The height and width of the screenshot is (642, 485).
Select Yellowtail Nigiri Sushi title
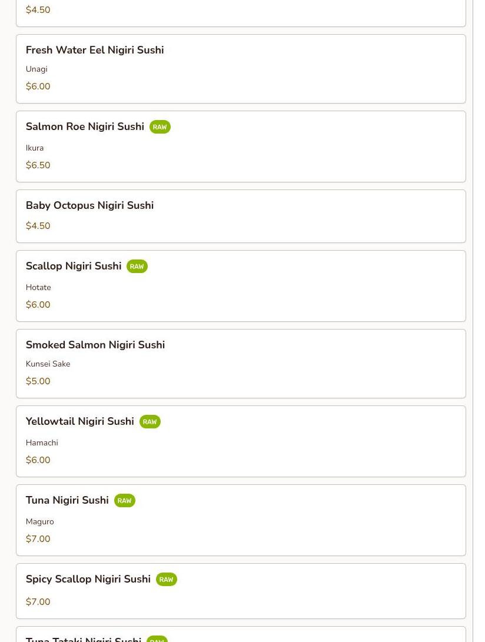click(x=80, y=421)
